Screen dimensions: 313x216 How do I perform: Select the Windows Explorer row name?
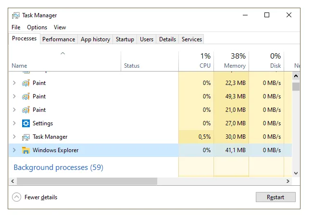[55, 150]
